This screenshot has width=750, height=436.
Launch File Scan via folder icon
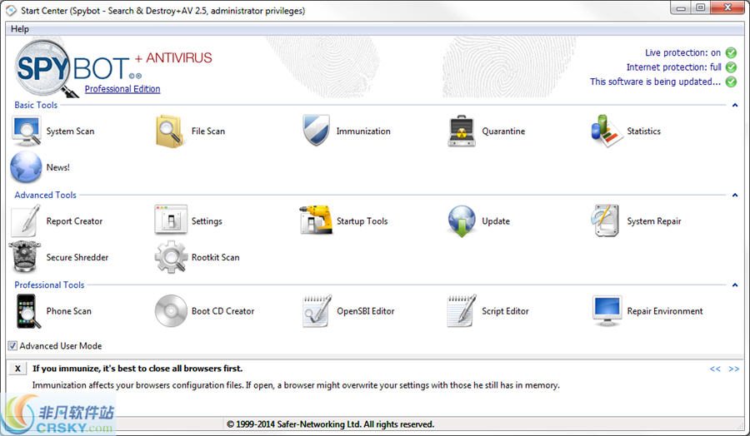pos(169,131)
